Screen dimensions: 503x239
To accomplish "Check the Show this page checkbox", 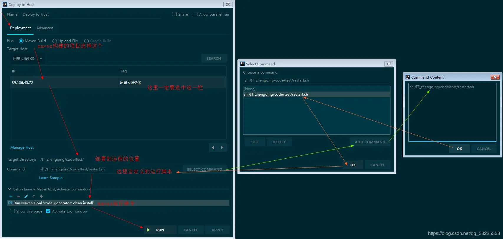I will tap(12, 211).
